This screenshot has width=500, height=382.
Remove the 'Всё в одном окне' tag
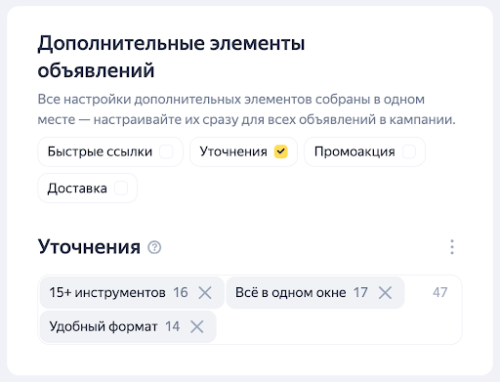pyautogui.click(x=385, y=292)
